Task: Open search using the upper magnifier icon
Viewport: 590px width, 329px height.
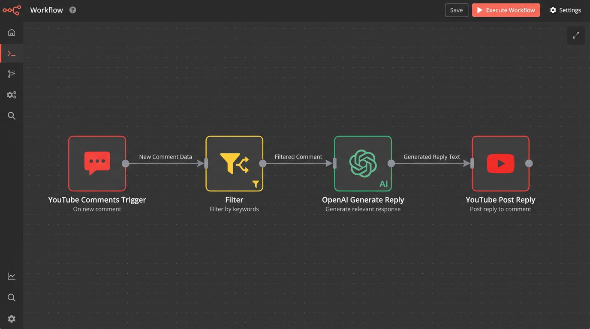Action: pos(11,116)
